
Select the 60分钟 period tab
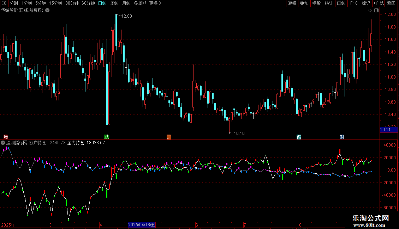click(x=88, y=3)
